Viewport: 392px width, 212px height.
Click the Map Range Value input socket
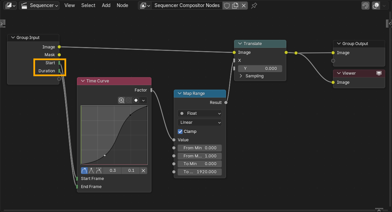click(x=174, y=140)
